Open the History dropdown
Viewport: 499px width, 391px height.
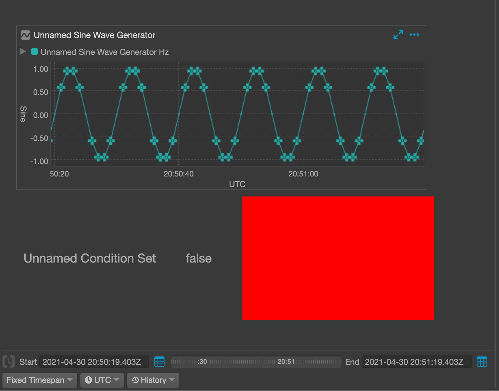pyautogui.click(x=153, y=380)
